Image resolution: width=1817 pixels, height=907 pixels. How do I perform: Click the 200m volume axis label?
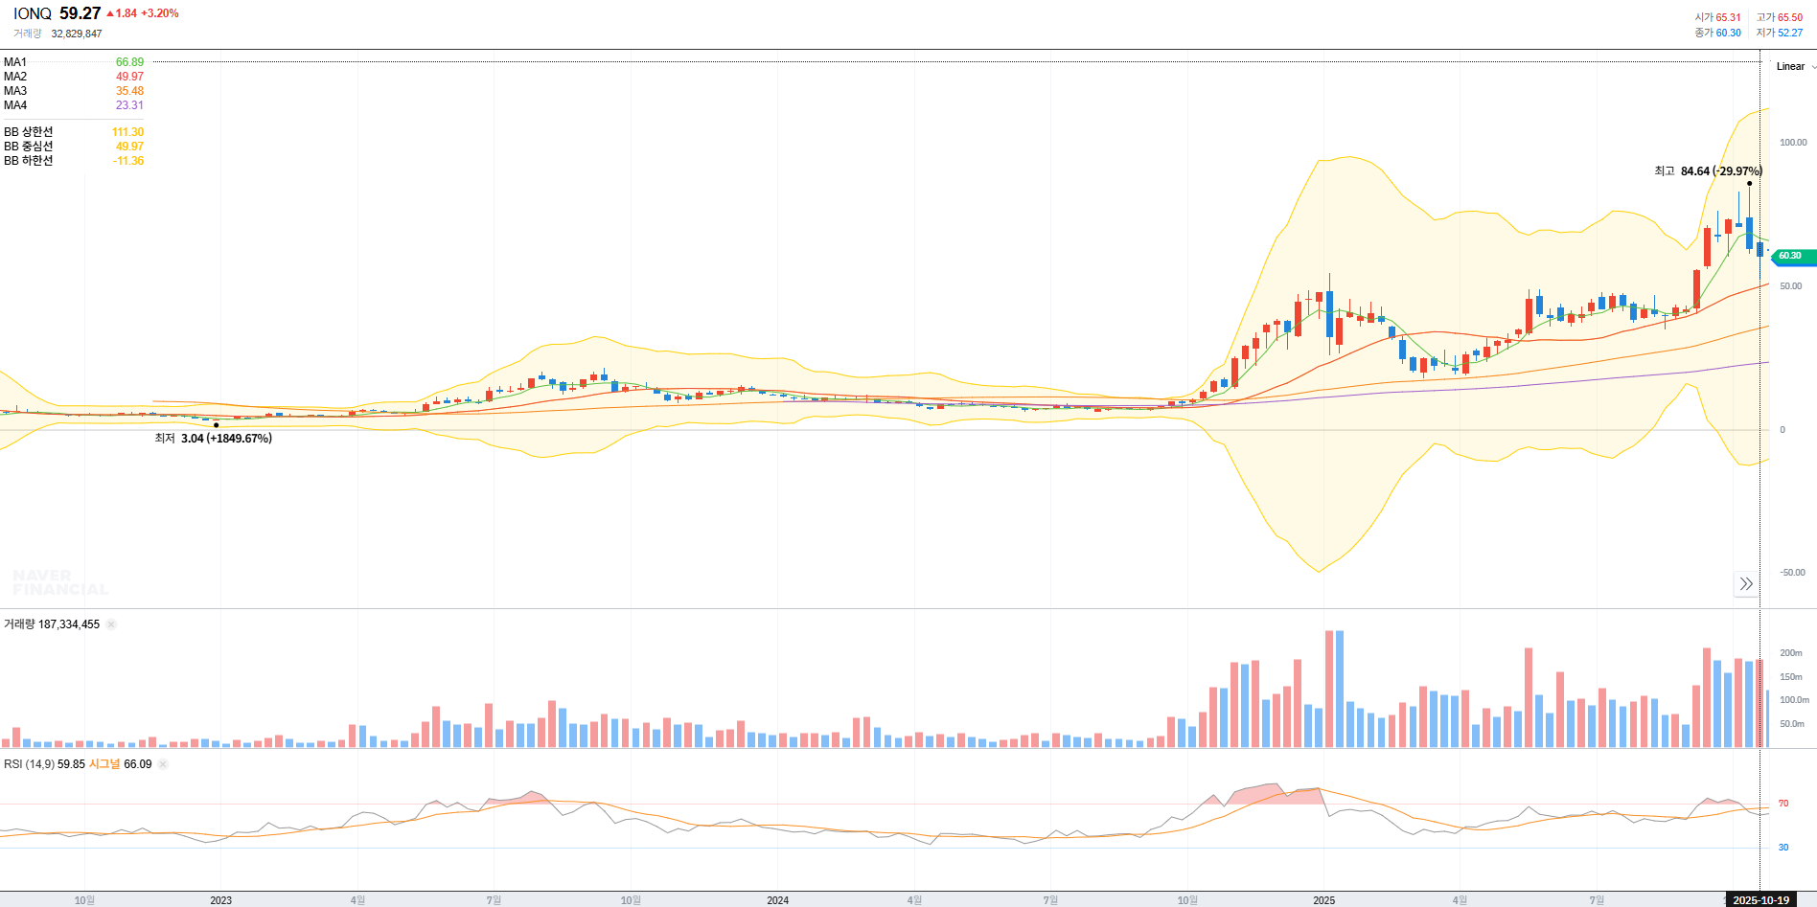pyautogui.click(x=1791, y=653)
